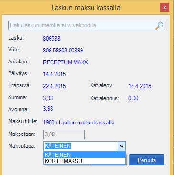Image resolution: width=174 pixels, height=175 pixels.
Task: Open the Maksutapa dropdown arrow
Action: [x=122, y=146]
